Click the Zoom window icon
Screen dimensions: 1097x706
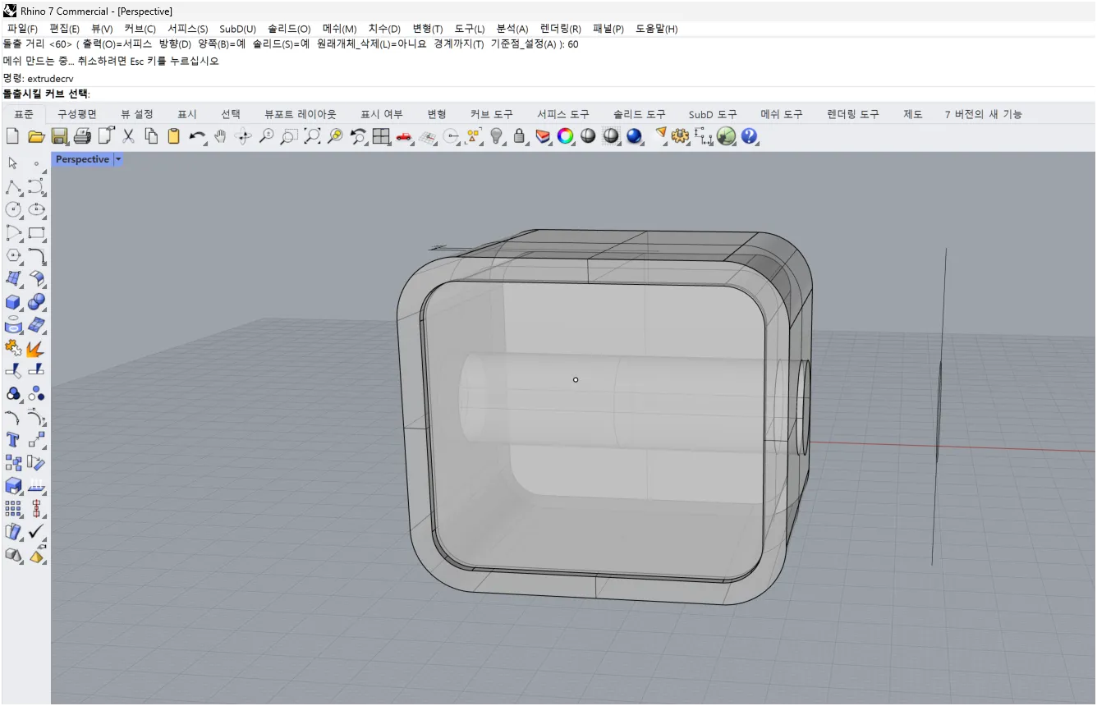(288, 136)
